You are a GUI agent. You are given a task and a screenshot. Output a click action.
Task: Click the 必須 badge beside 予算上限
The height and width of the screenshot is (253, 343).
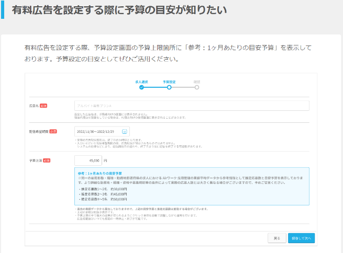(x=47, y=160)
